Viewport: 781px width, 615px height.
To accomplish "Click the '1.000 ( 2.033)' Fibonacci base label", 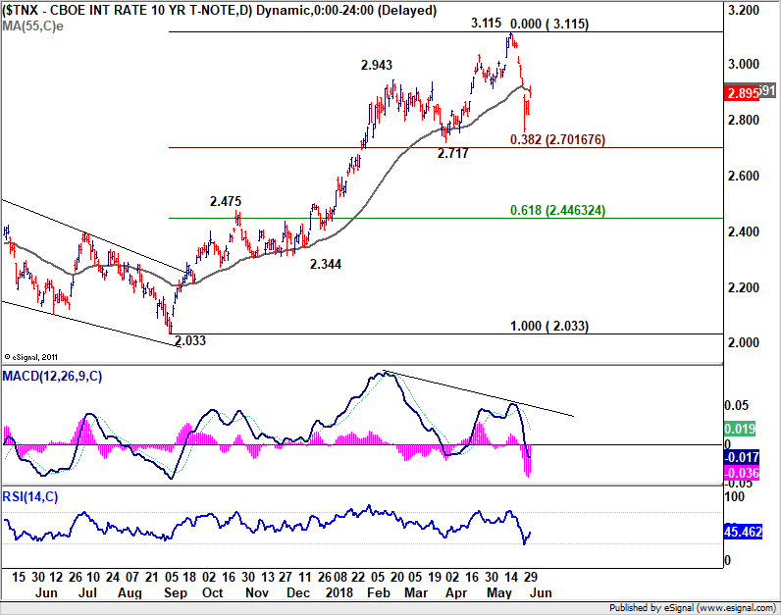I will pos(549,327).
